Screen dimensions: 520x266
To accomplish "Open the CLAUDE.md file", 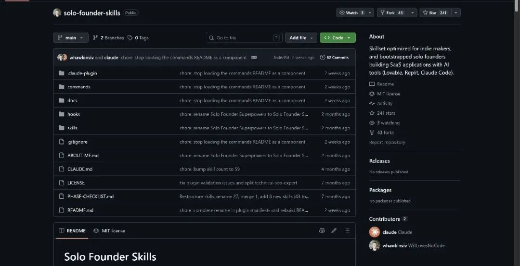I will pos(80,169).
